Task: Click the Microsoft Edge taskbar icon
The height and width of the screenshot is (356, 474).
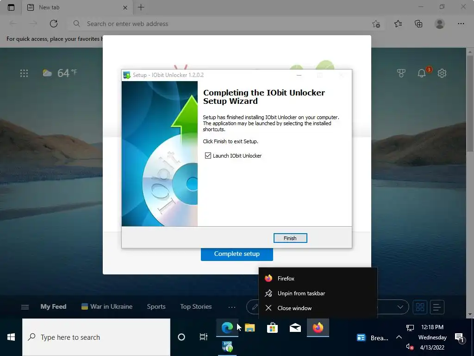Action: tap(227, 328)
